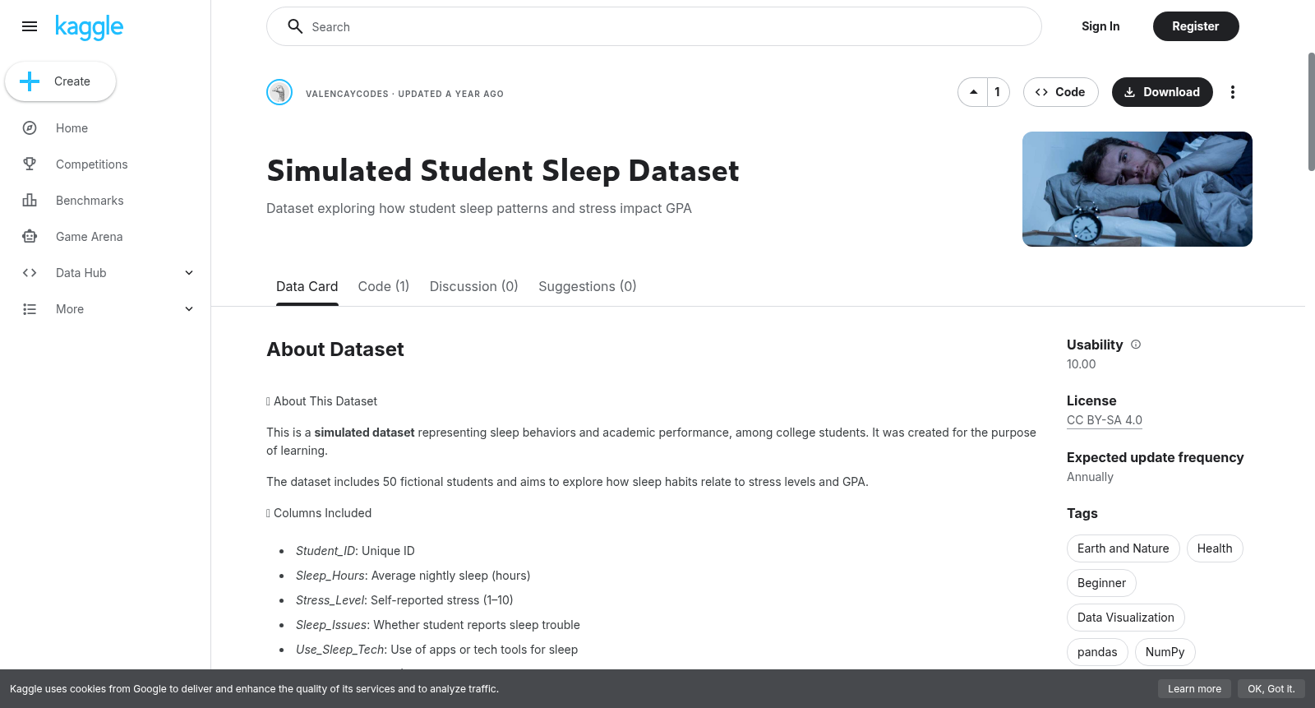Viewport: 1315px width, 708px height.
Task: Click the Data Hub code icon
Action: [x=30, y=273]
